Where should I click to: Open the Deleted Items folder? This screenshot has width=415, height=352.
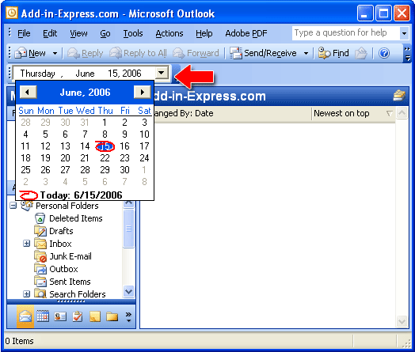click(x=76, y=218)
